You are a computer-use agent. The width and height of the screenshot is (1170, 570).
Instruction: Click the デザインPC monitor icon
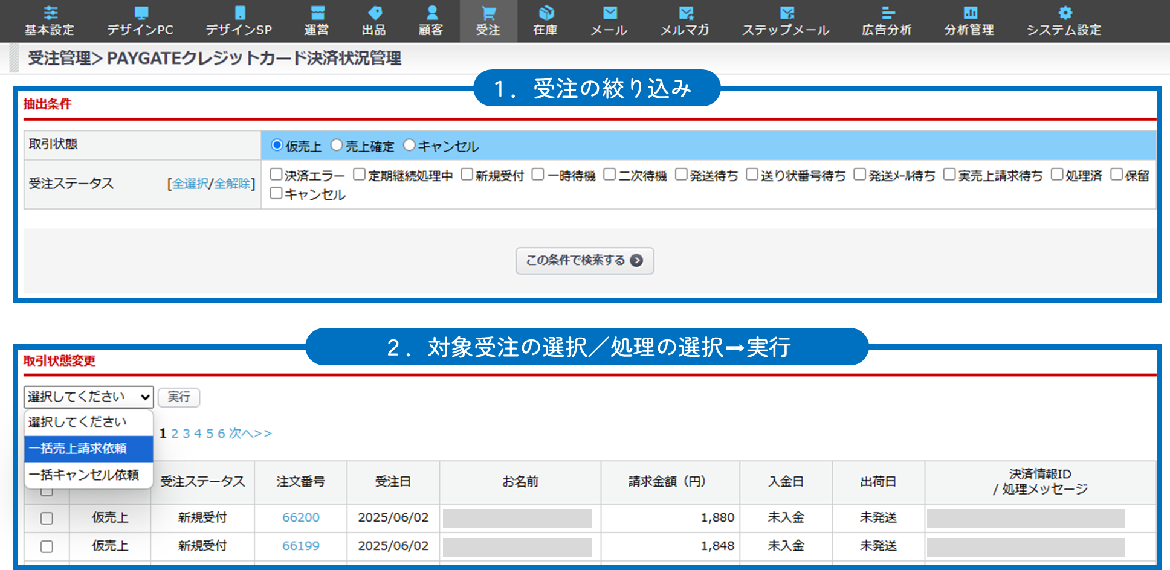pyautogui.click(x=141, y=13)
